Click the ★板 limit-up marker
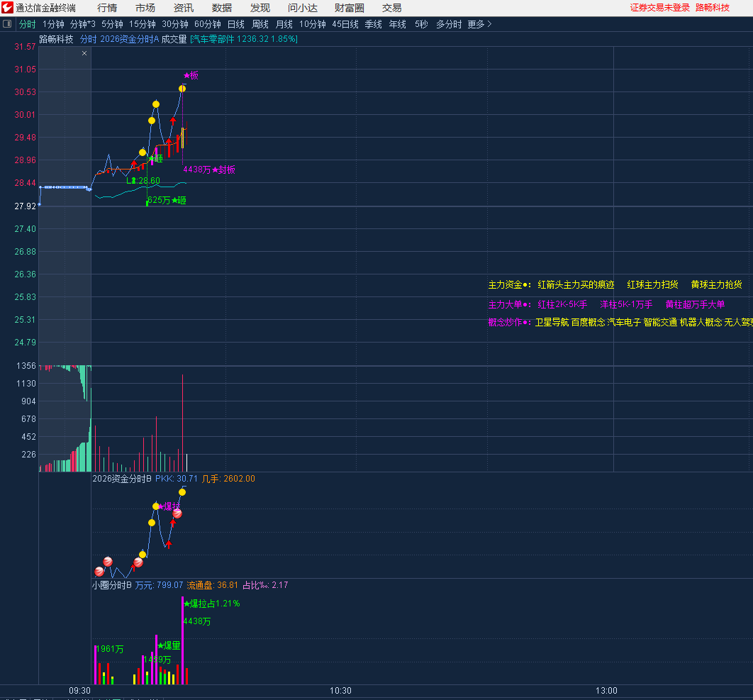The image size is (753, 700). [x=191, y=75]
